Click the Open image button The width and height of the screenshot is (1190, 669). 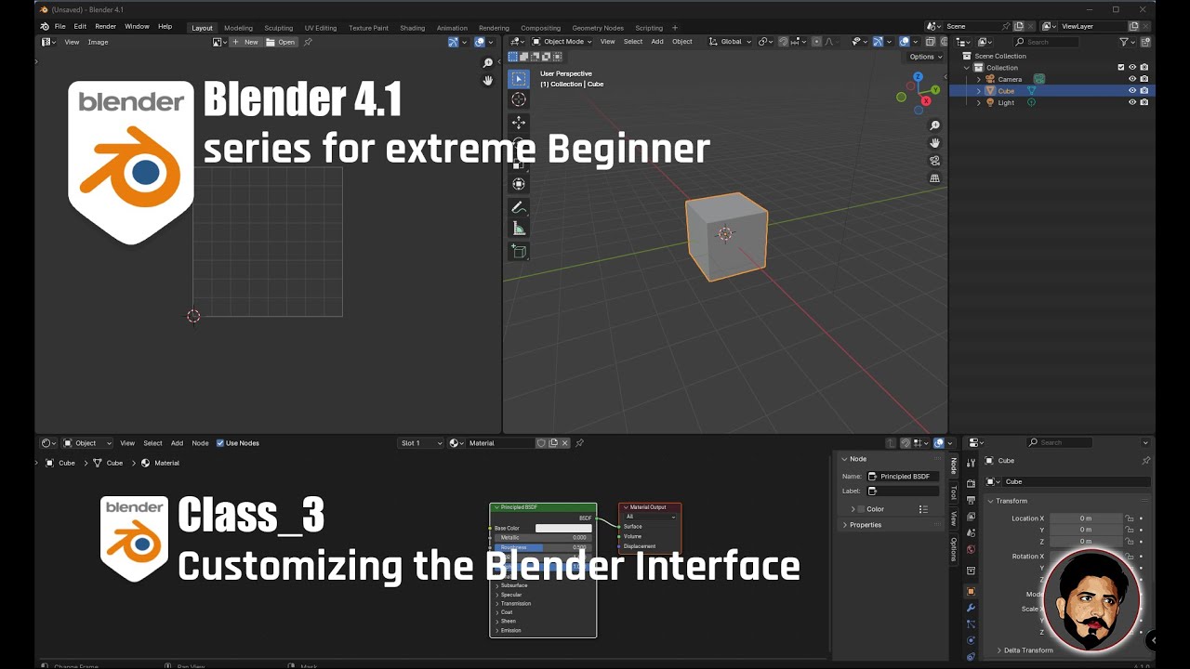pyautogui.click(x=281, y=42)
